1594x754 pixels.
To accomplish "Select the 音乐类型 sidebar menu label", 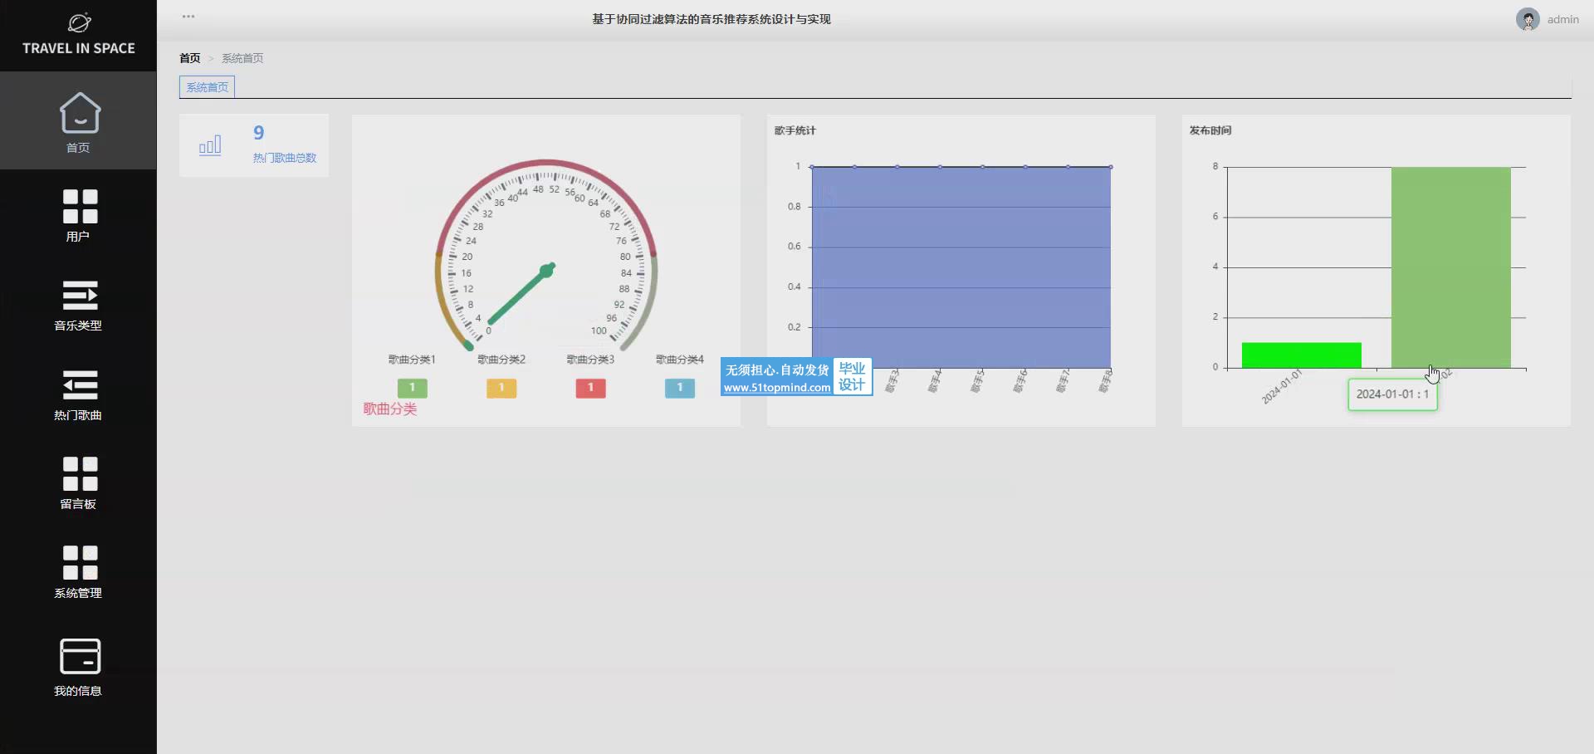I will [78, 326].
